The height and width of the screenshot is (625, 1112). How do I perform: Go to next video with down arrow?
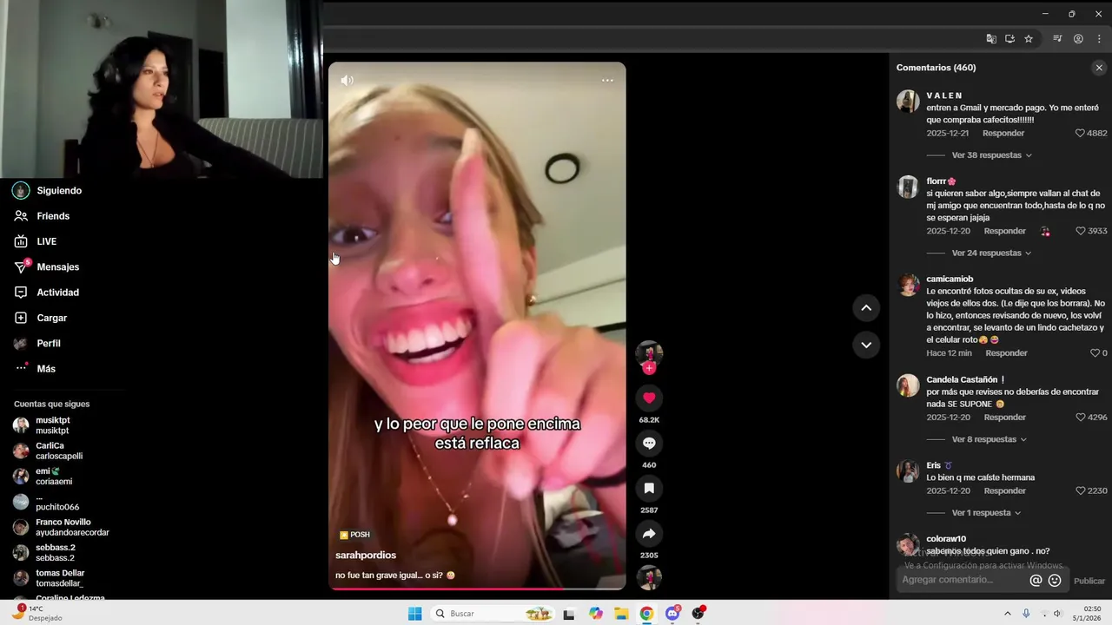click(x=866, y=345)
